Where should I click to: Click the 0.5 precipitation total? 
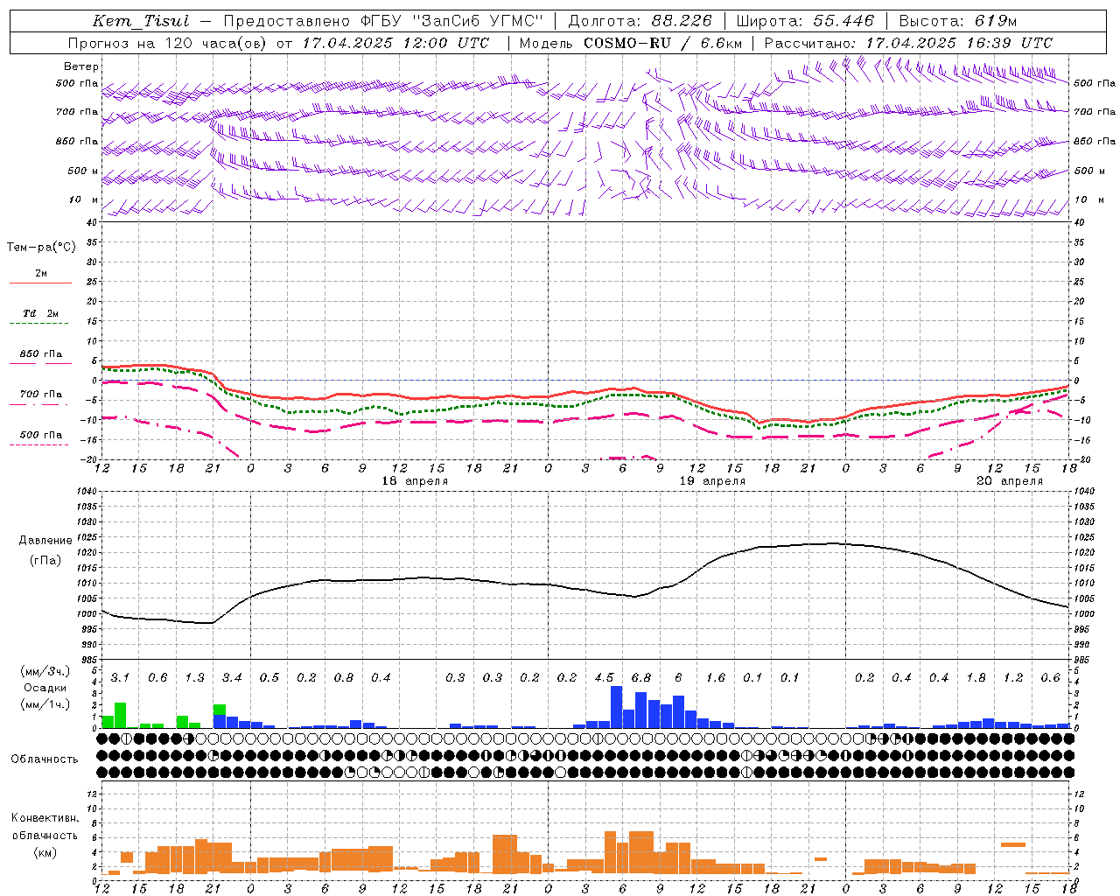coord(269,678)
